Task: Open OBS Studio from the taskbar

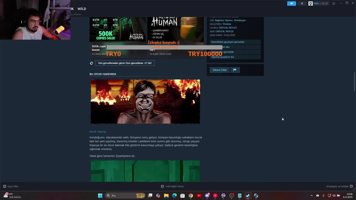Action: pyautogui.click(x=232, y=196)
